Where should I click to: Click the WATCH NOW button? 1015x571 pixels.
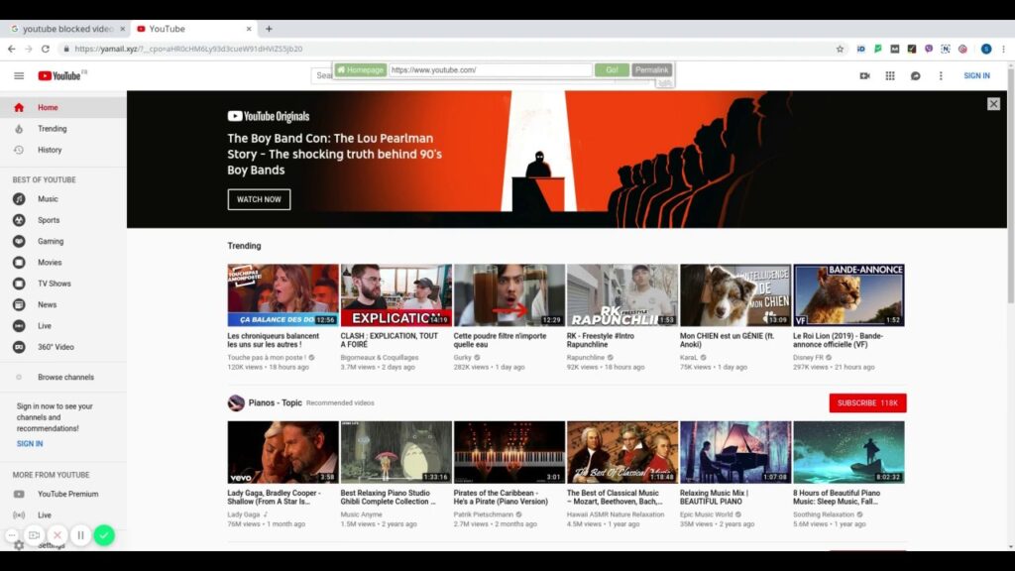(259, 199)
